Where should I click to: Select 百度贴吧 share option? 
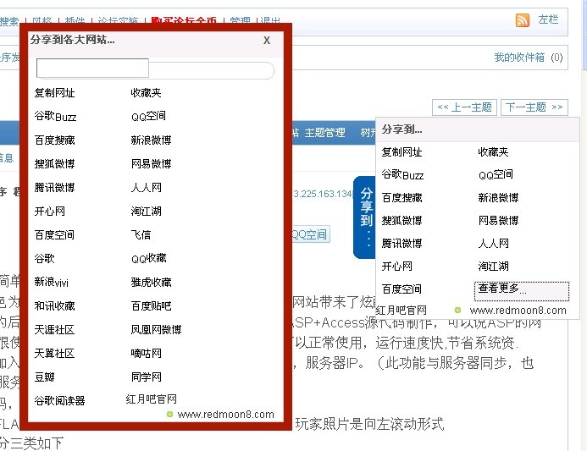pos(151,306)
